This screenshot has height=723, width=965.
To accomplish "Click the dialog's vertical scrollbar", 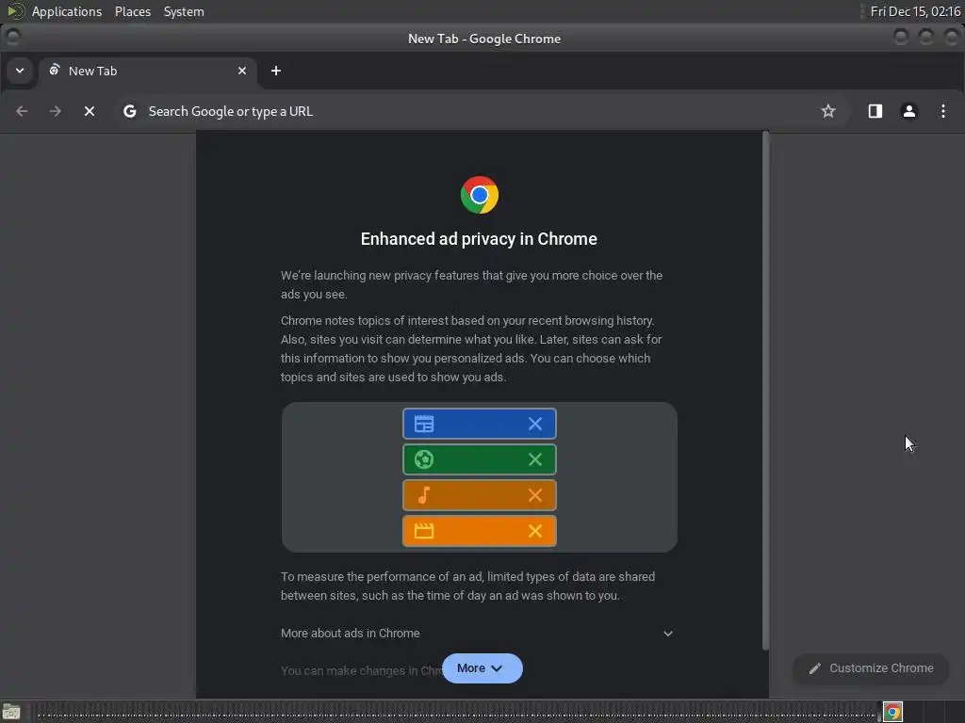I will tap(765, 391).
